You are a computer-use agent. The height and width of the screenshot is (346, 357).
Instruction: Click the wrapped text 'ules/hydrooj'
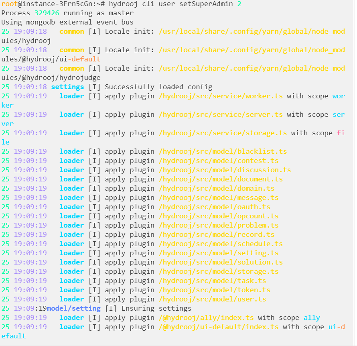pos(26,41)
